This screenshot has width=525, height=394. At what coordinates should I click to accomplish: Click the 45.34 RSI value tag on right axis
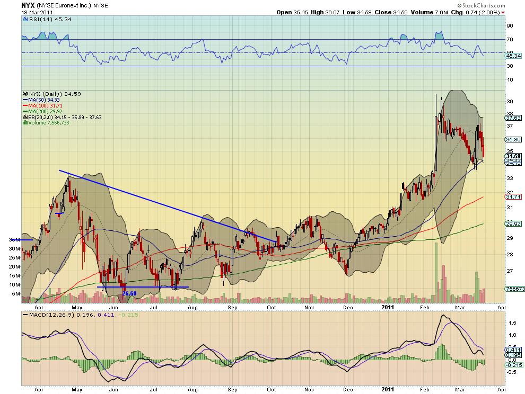pyautogui.click(x=513, y=56)
